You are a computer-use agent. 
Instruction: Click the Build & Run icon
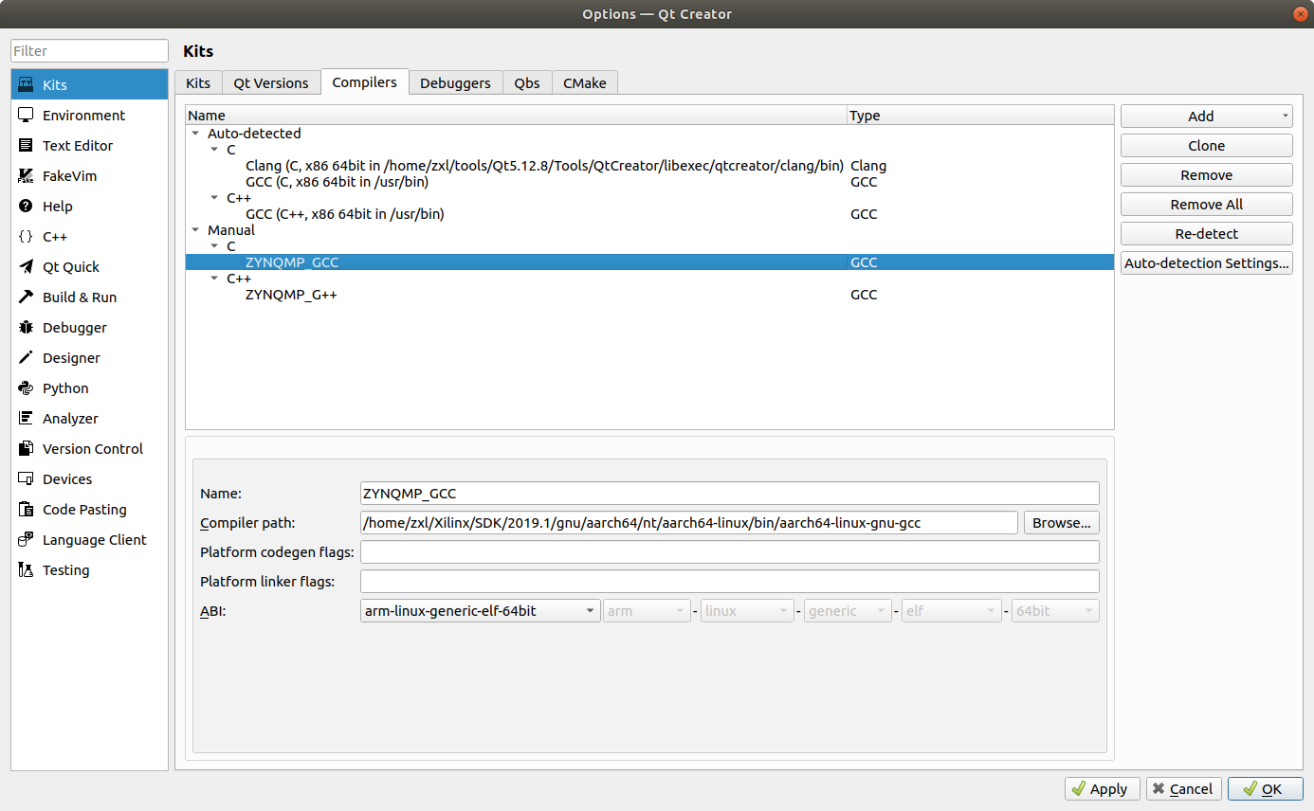pyautogui.click(x=26, y=297)
